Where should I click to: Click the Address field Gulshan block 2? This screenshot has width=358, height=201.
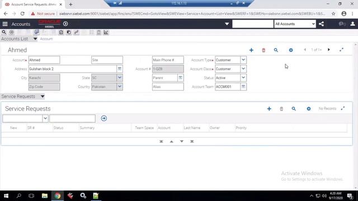(x=73, y=69)
